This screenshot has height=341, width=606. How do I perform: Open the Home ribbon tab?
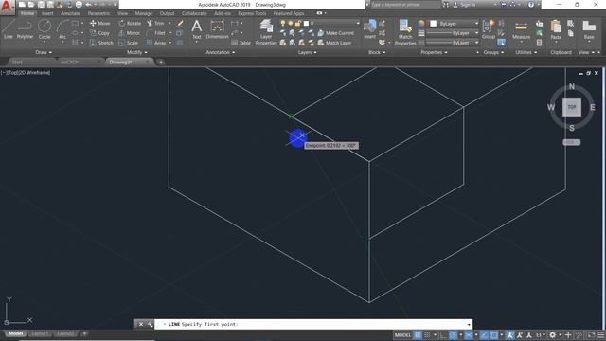pyautogui.click(x=27, y=13)
